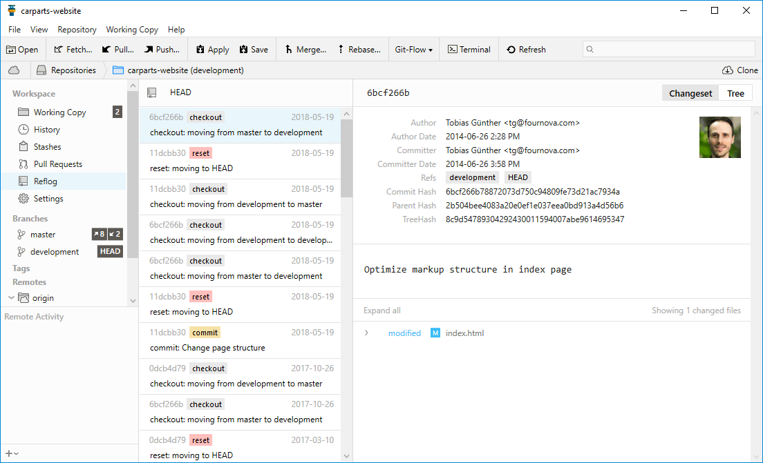The width and height of the screenshot is (763, 463).
Task: Click the Clone button
Action: pyautogui.click(x=740, y=70)
